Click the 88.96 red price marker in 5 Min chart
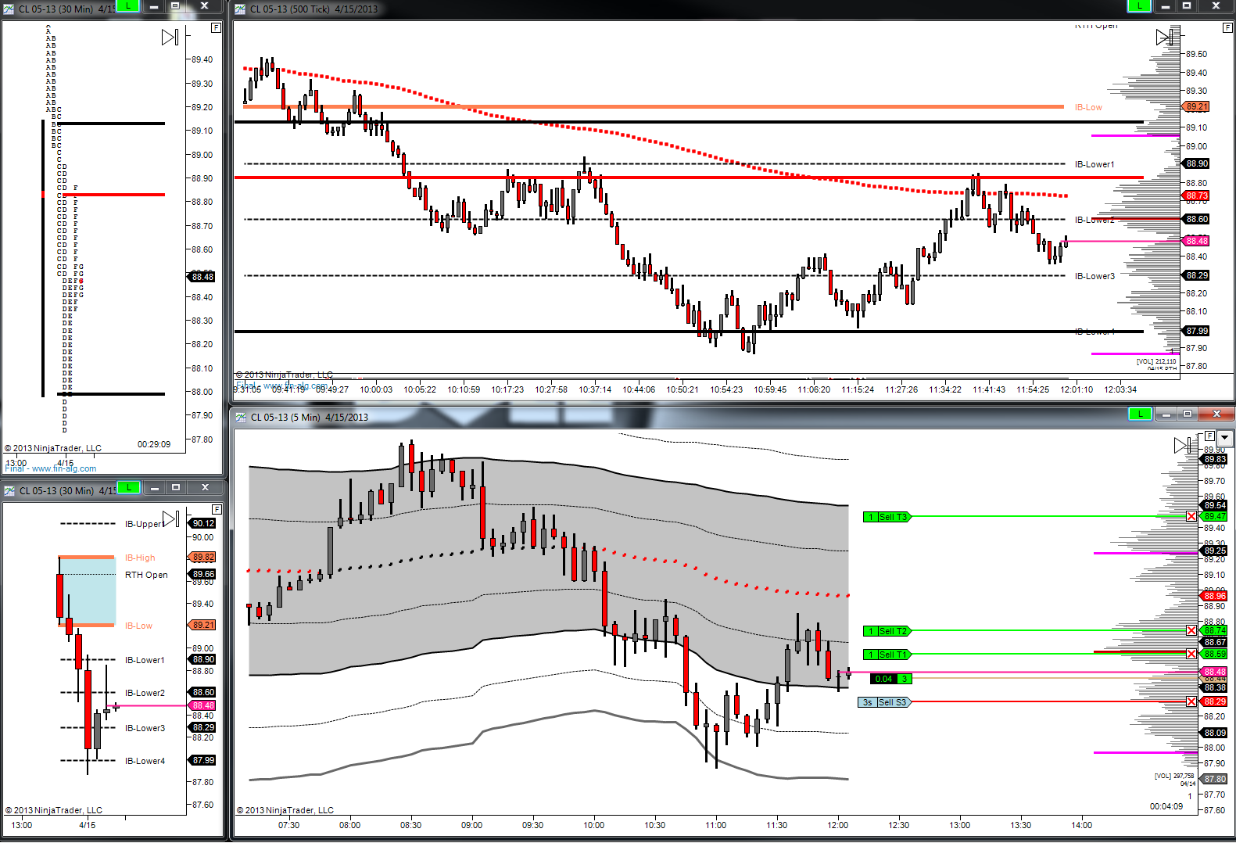 1215,596
